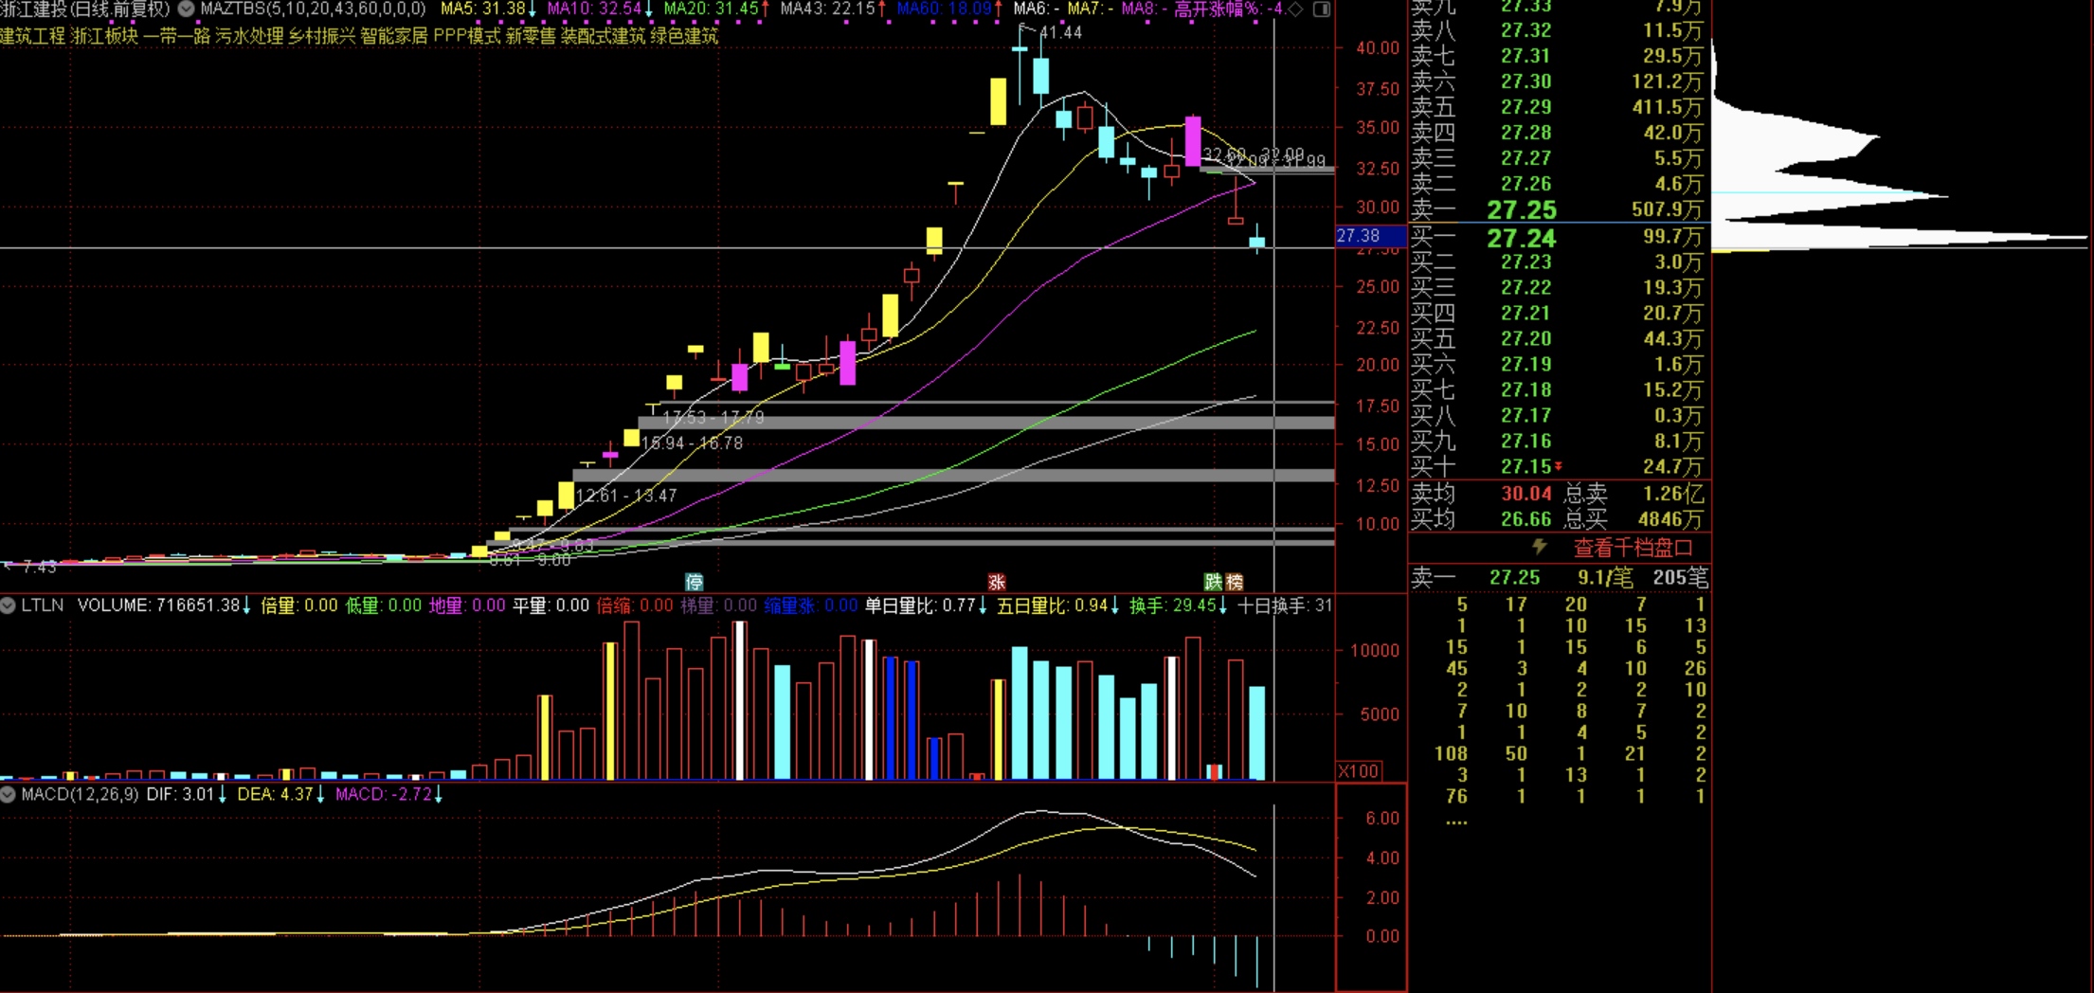Click the 买一 price 27.24 row

point(1521,238)
